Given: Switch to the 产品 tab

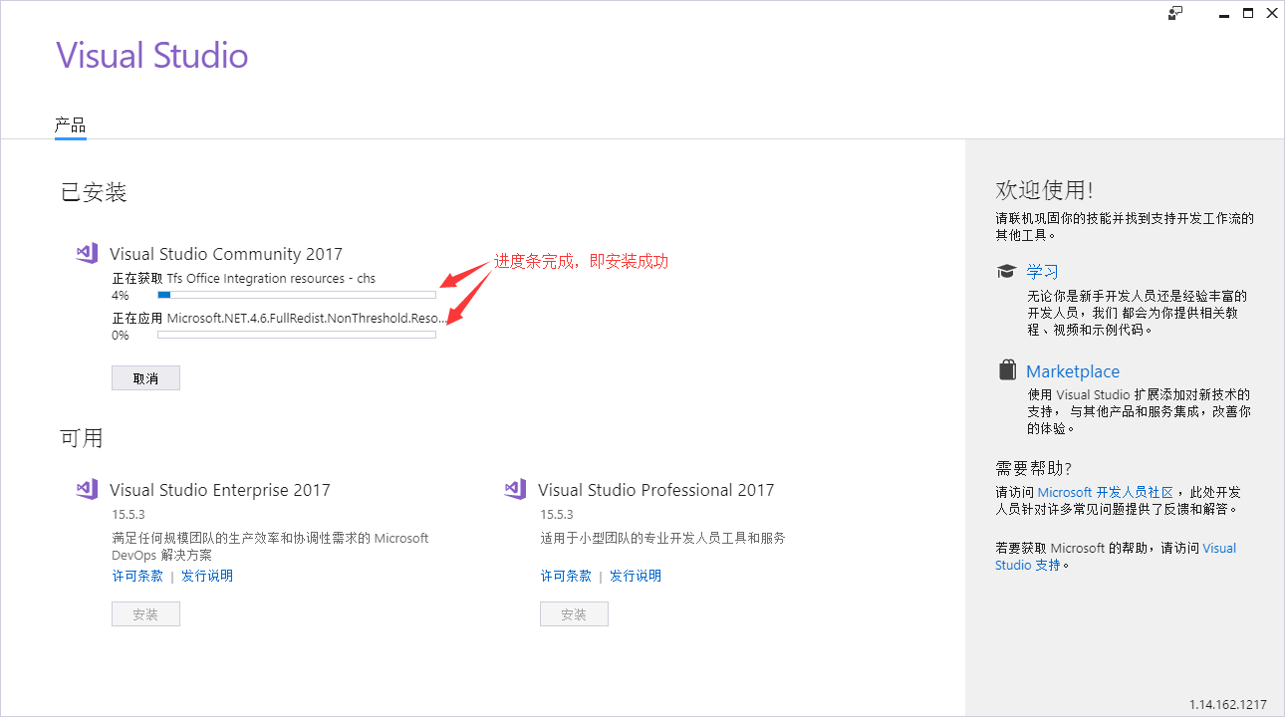Looking at the screenshot, I should (x=70, y=125).
